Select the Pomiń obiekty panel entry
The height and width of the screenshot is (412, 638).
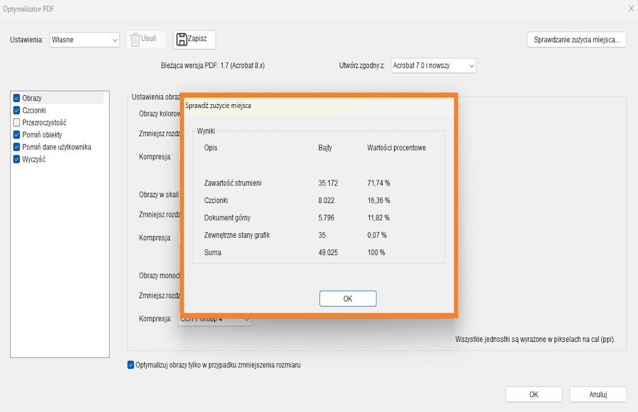point(42,134)
